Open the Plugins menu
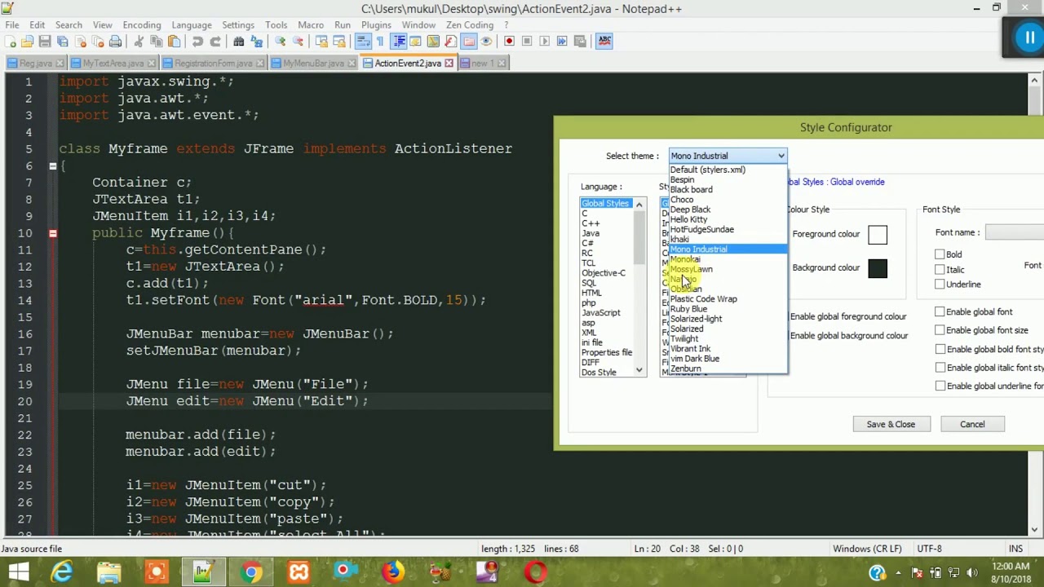Image resolution: width=1044 pixels, height=587 pixels. [376, 25]
